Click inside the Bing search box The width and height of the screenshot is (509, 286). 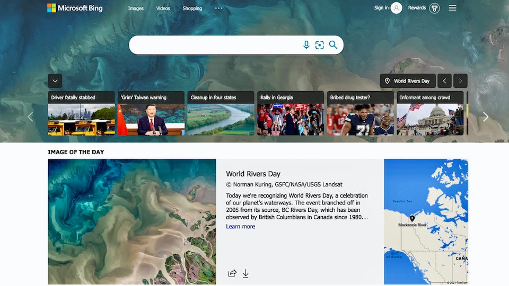coord(214,45)
